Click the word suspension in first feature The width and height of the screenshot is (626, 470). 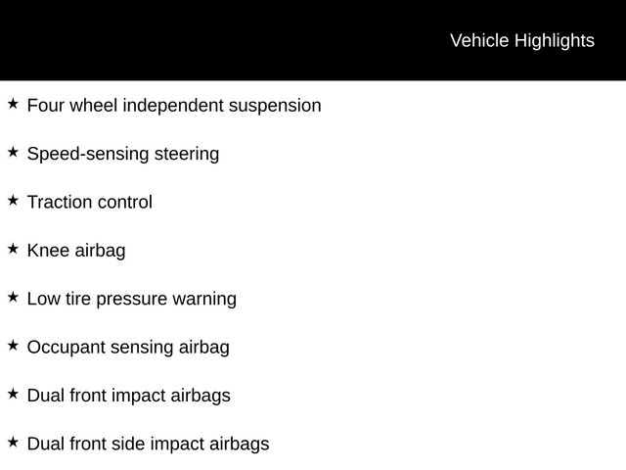(275, 106)
